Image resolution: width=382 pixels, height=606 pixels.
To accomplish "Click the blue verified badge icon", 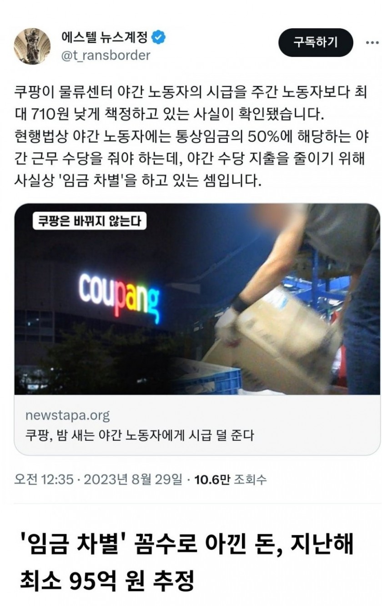I will click(158, 38).
